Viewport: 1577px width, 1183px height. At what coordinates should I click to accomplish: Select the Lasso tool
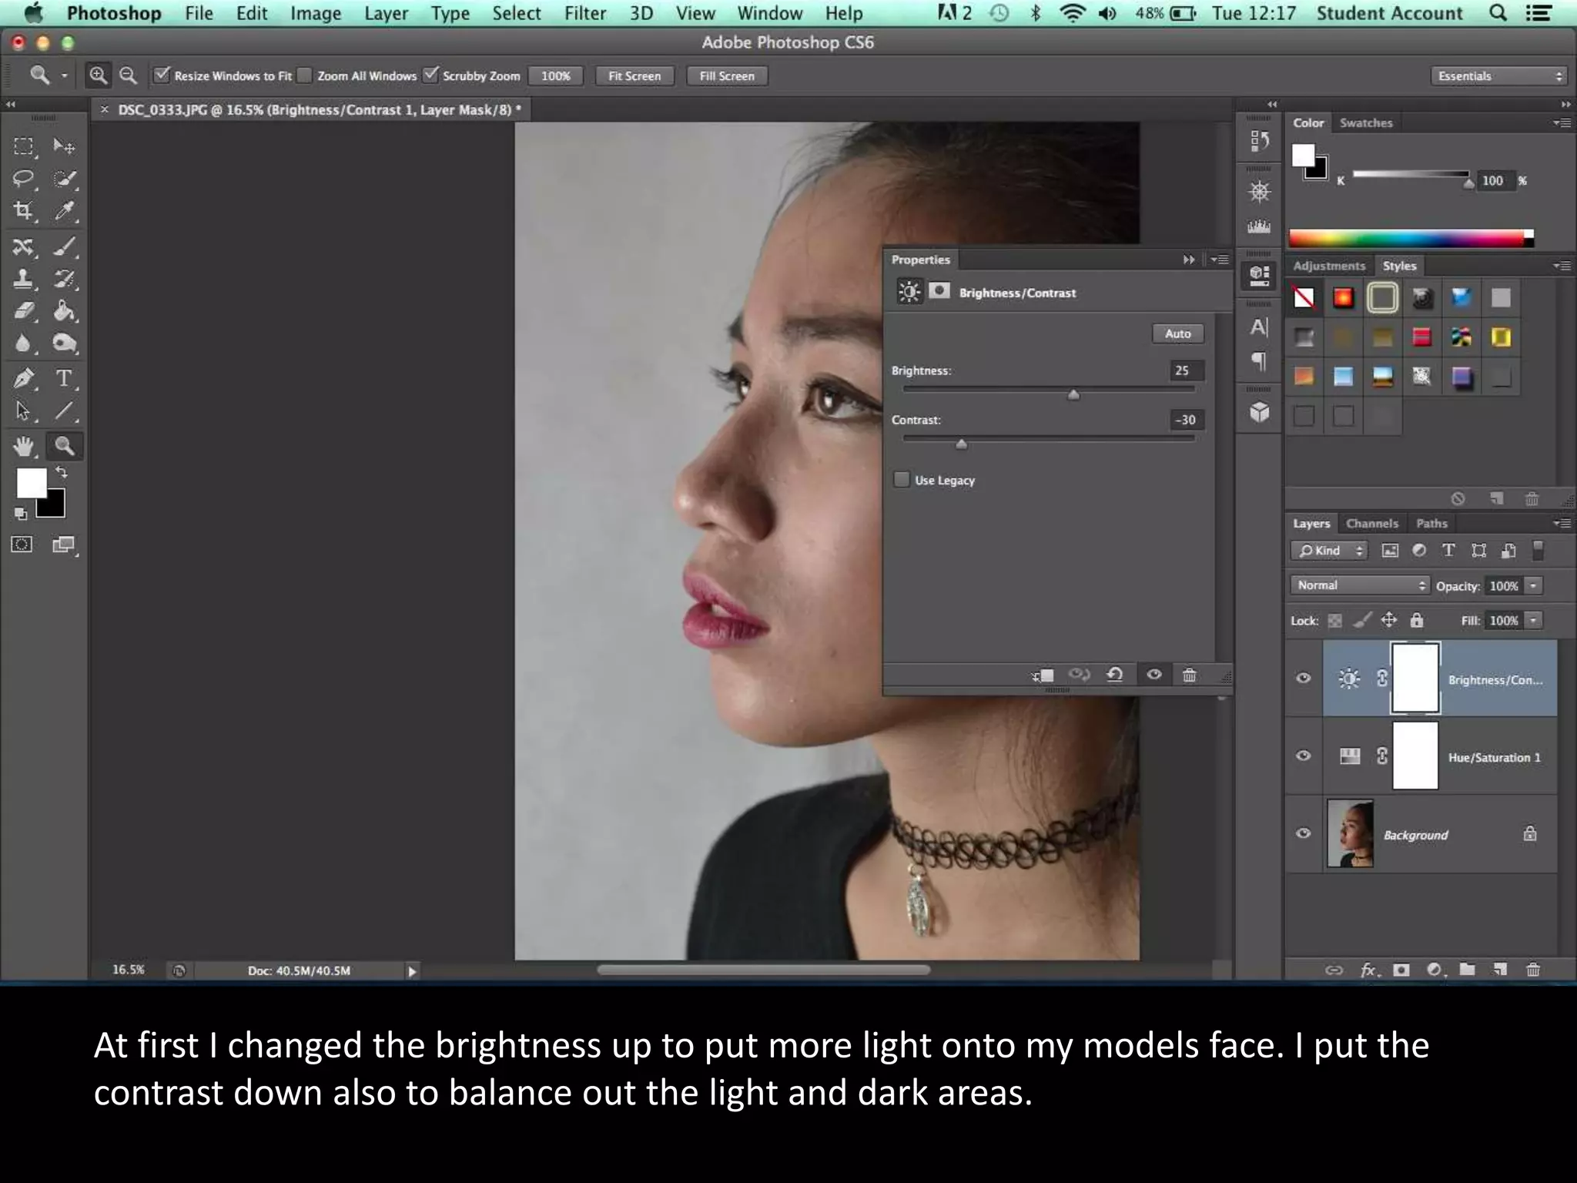tap(23, 179)
